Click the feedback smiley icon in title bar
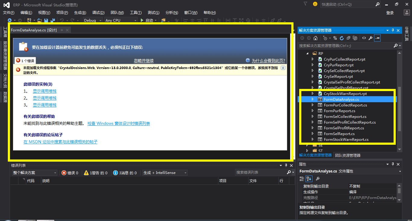 [315, 4]
